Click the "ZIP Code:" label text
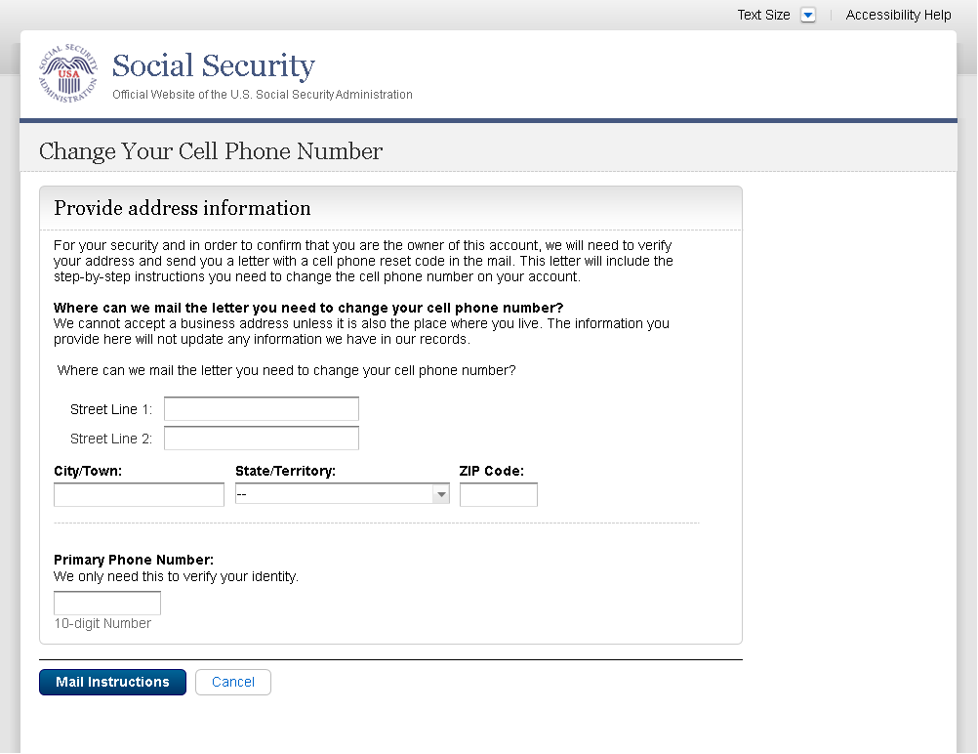This screenshot has height=754, width=978. [x=491, y=471]
